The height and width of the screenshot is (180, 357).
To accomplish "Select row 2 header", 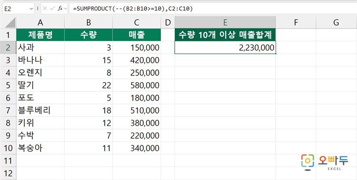I will coord(8,47).
